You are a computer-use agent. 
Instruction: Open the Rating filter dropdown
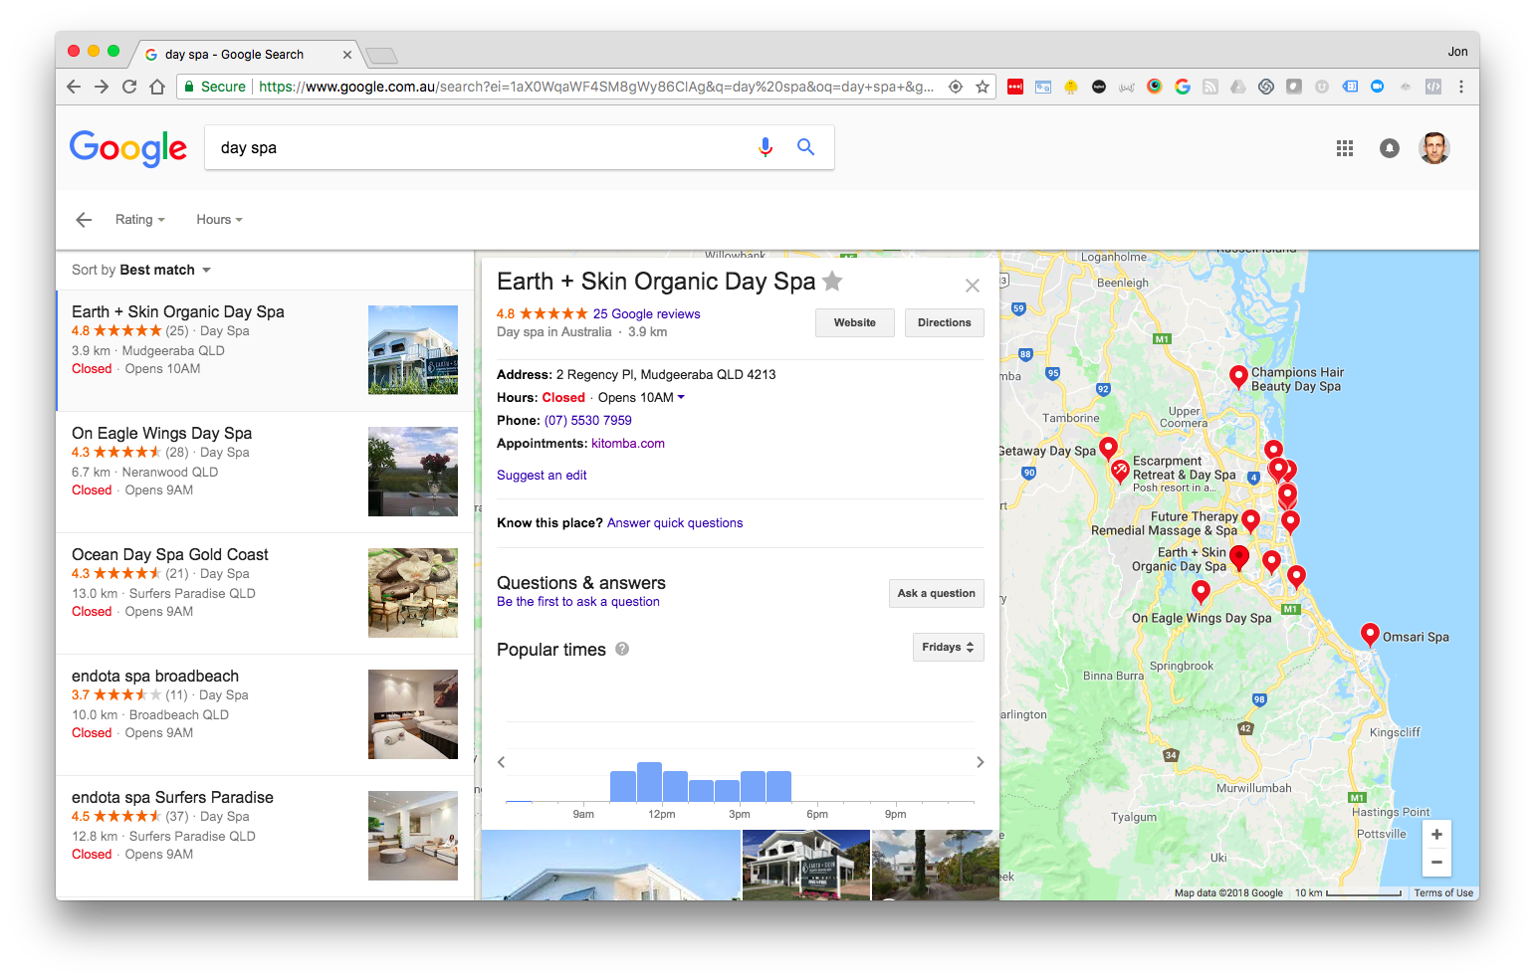(x=139, y=220)
